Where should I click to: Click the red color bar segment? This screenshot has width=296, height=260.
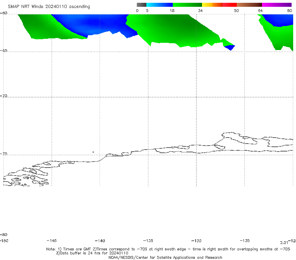[230, 5]
